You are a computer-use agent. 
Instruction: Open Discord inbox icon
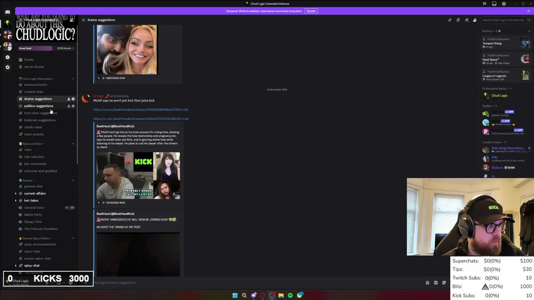494,4
